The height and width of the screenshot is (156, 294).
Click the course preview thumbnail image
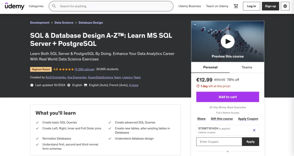tap(228, 41)
